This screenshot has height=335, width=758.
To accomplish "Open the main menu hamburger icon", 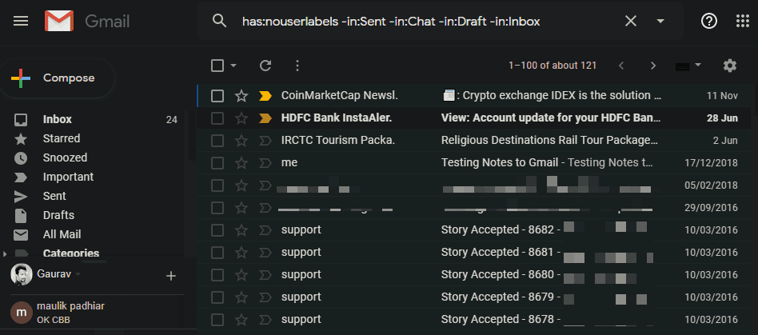I will [x=22, y=21].
